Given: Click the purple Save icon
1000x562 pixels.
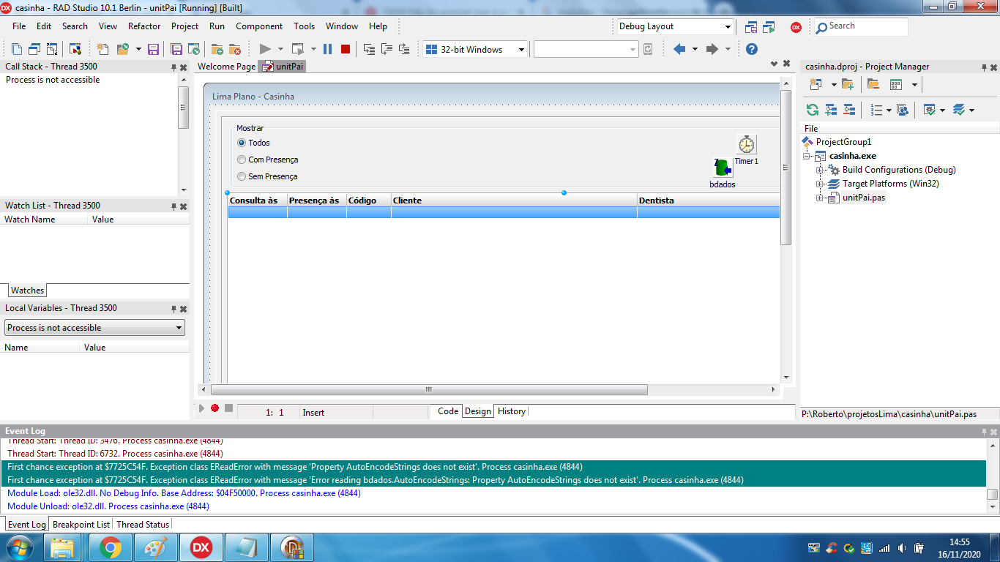Looking at the screenshot, I should pyautogui.click(x=153, y=49).
